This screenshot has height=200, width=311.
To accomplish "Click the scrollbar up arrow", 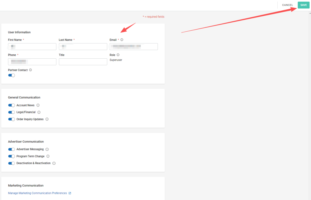I will (x=310, y=13).
